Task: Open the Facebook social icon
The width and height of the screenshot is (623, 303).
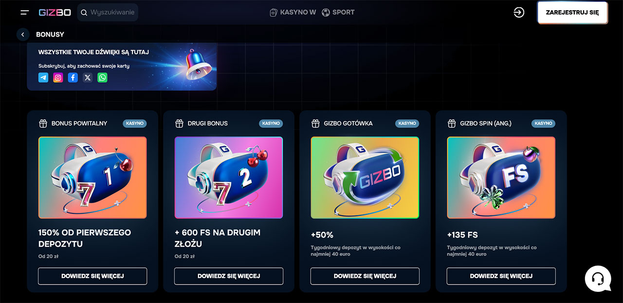Action: point(73,77)
